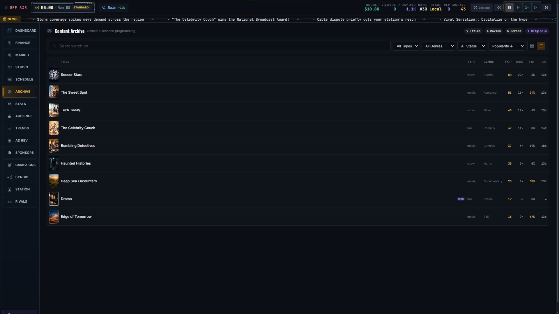Click the Syndic sidebar icon
The height and width of the screenshot is (314, 559).
pyautogui.click(x=10, y=177)
